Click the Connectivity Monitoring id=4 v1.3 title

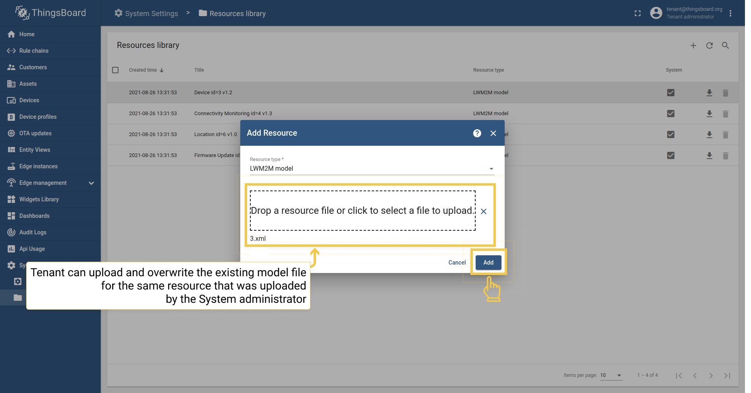pyautogui.click(x=233, y=114)
